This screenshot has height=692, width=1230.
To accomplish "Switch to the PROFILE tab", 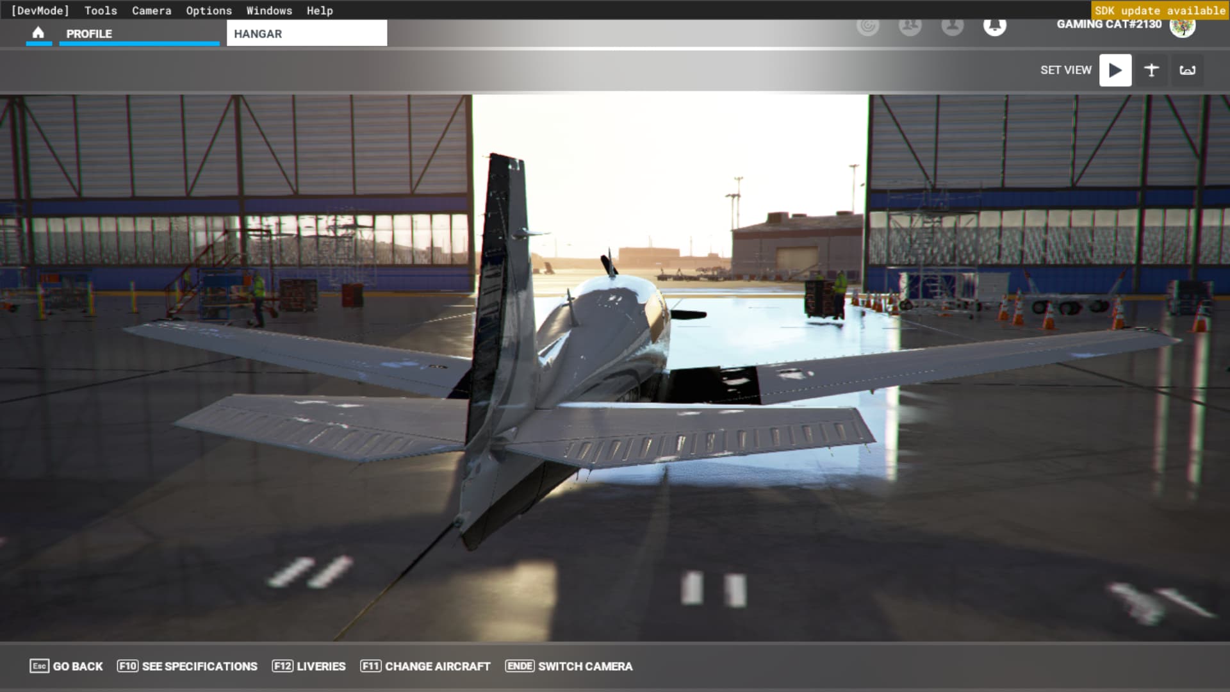I will tap(139, 33).
